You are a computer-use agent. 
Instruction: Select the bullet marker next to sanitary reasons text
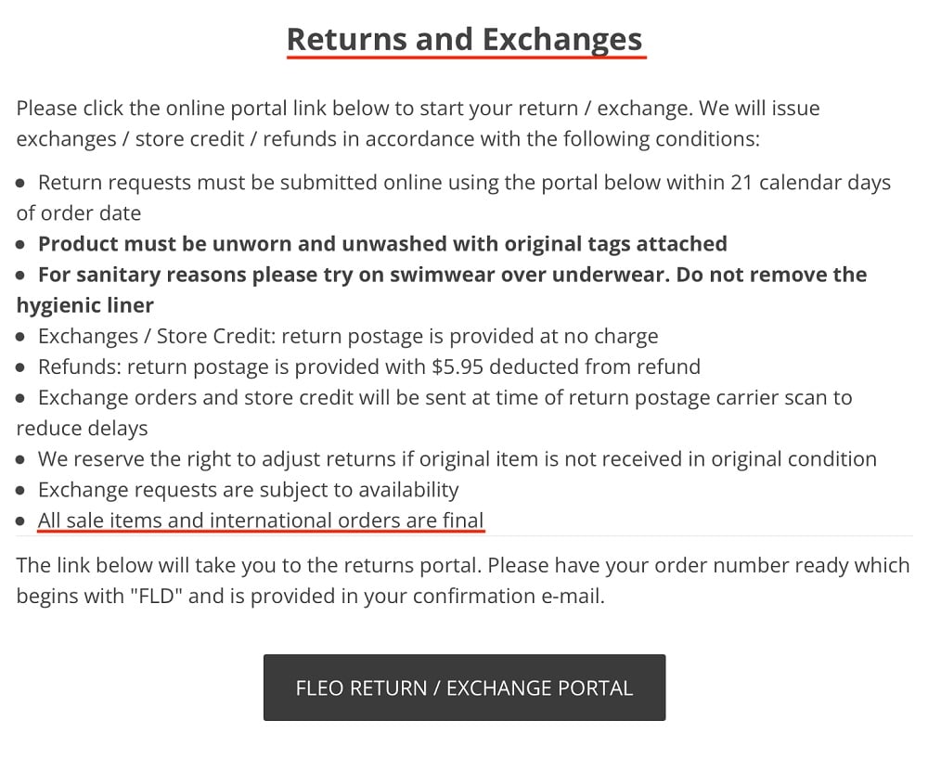coord(19,275)
